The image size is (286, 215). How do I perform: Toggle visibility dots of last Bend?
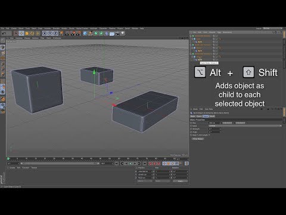pyautogui.click(x=214, y=60)
